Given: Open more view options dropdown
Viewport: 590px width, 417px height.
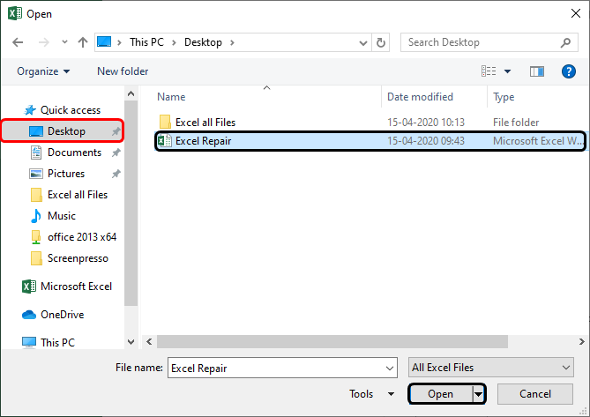Looking at the screenshot, I should click(508, 71).
